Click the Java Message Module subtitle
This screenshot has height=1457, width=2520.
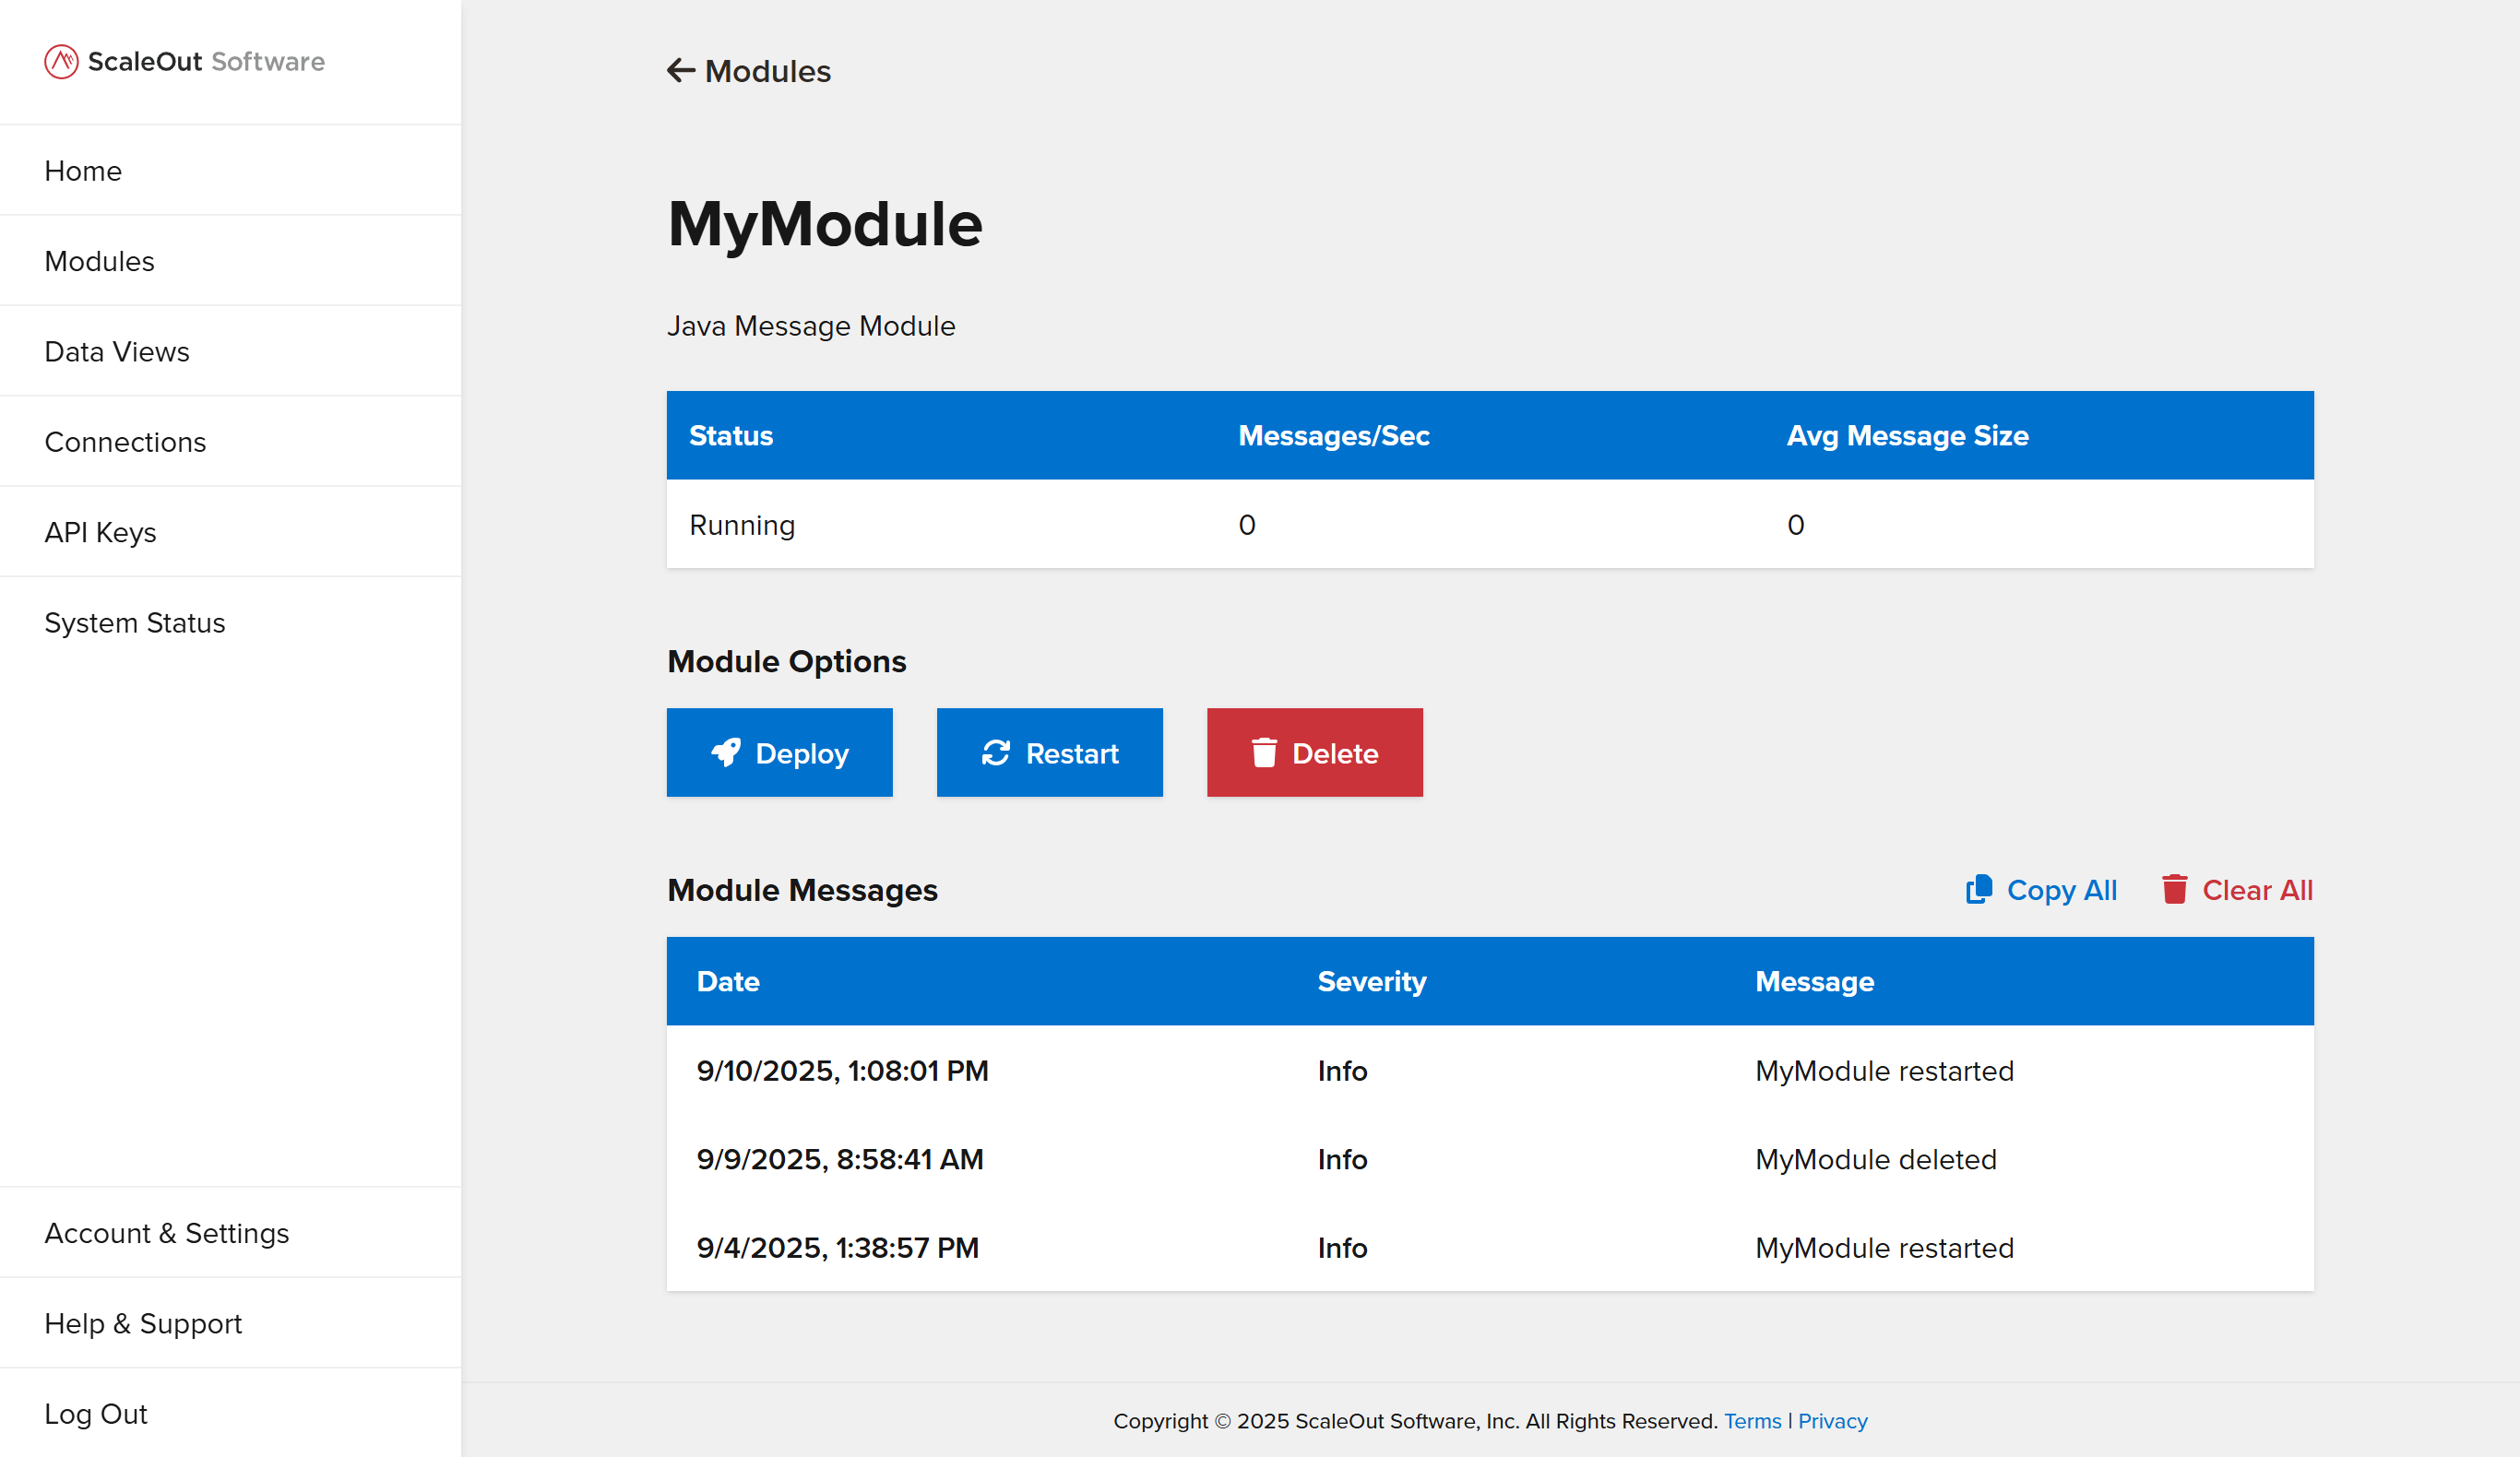click(x=811, y=326)
